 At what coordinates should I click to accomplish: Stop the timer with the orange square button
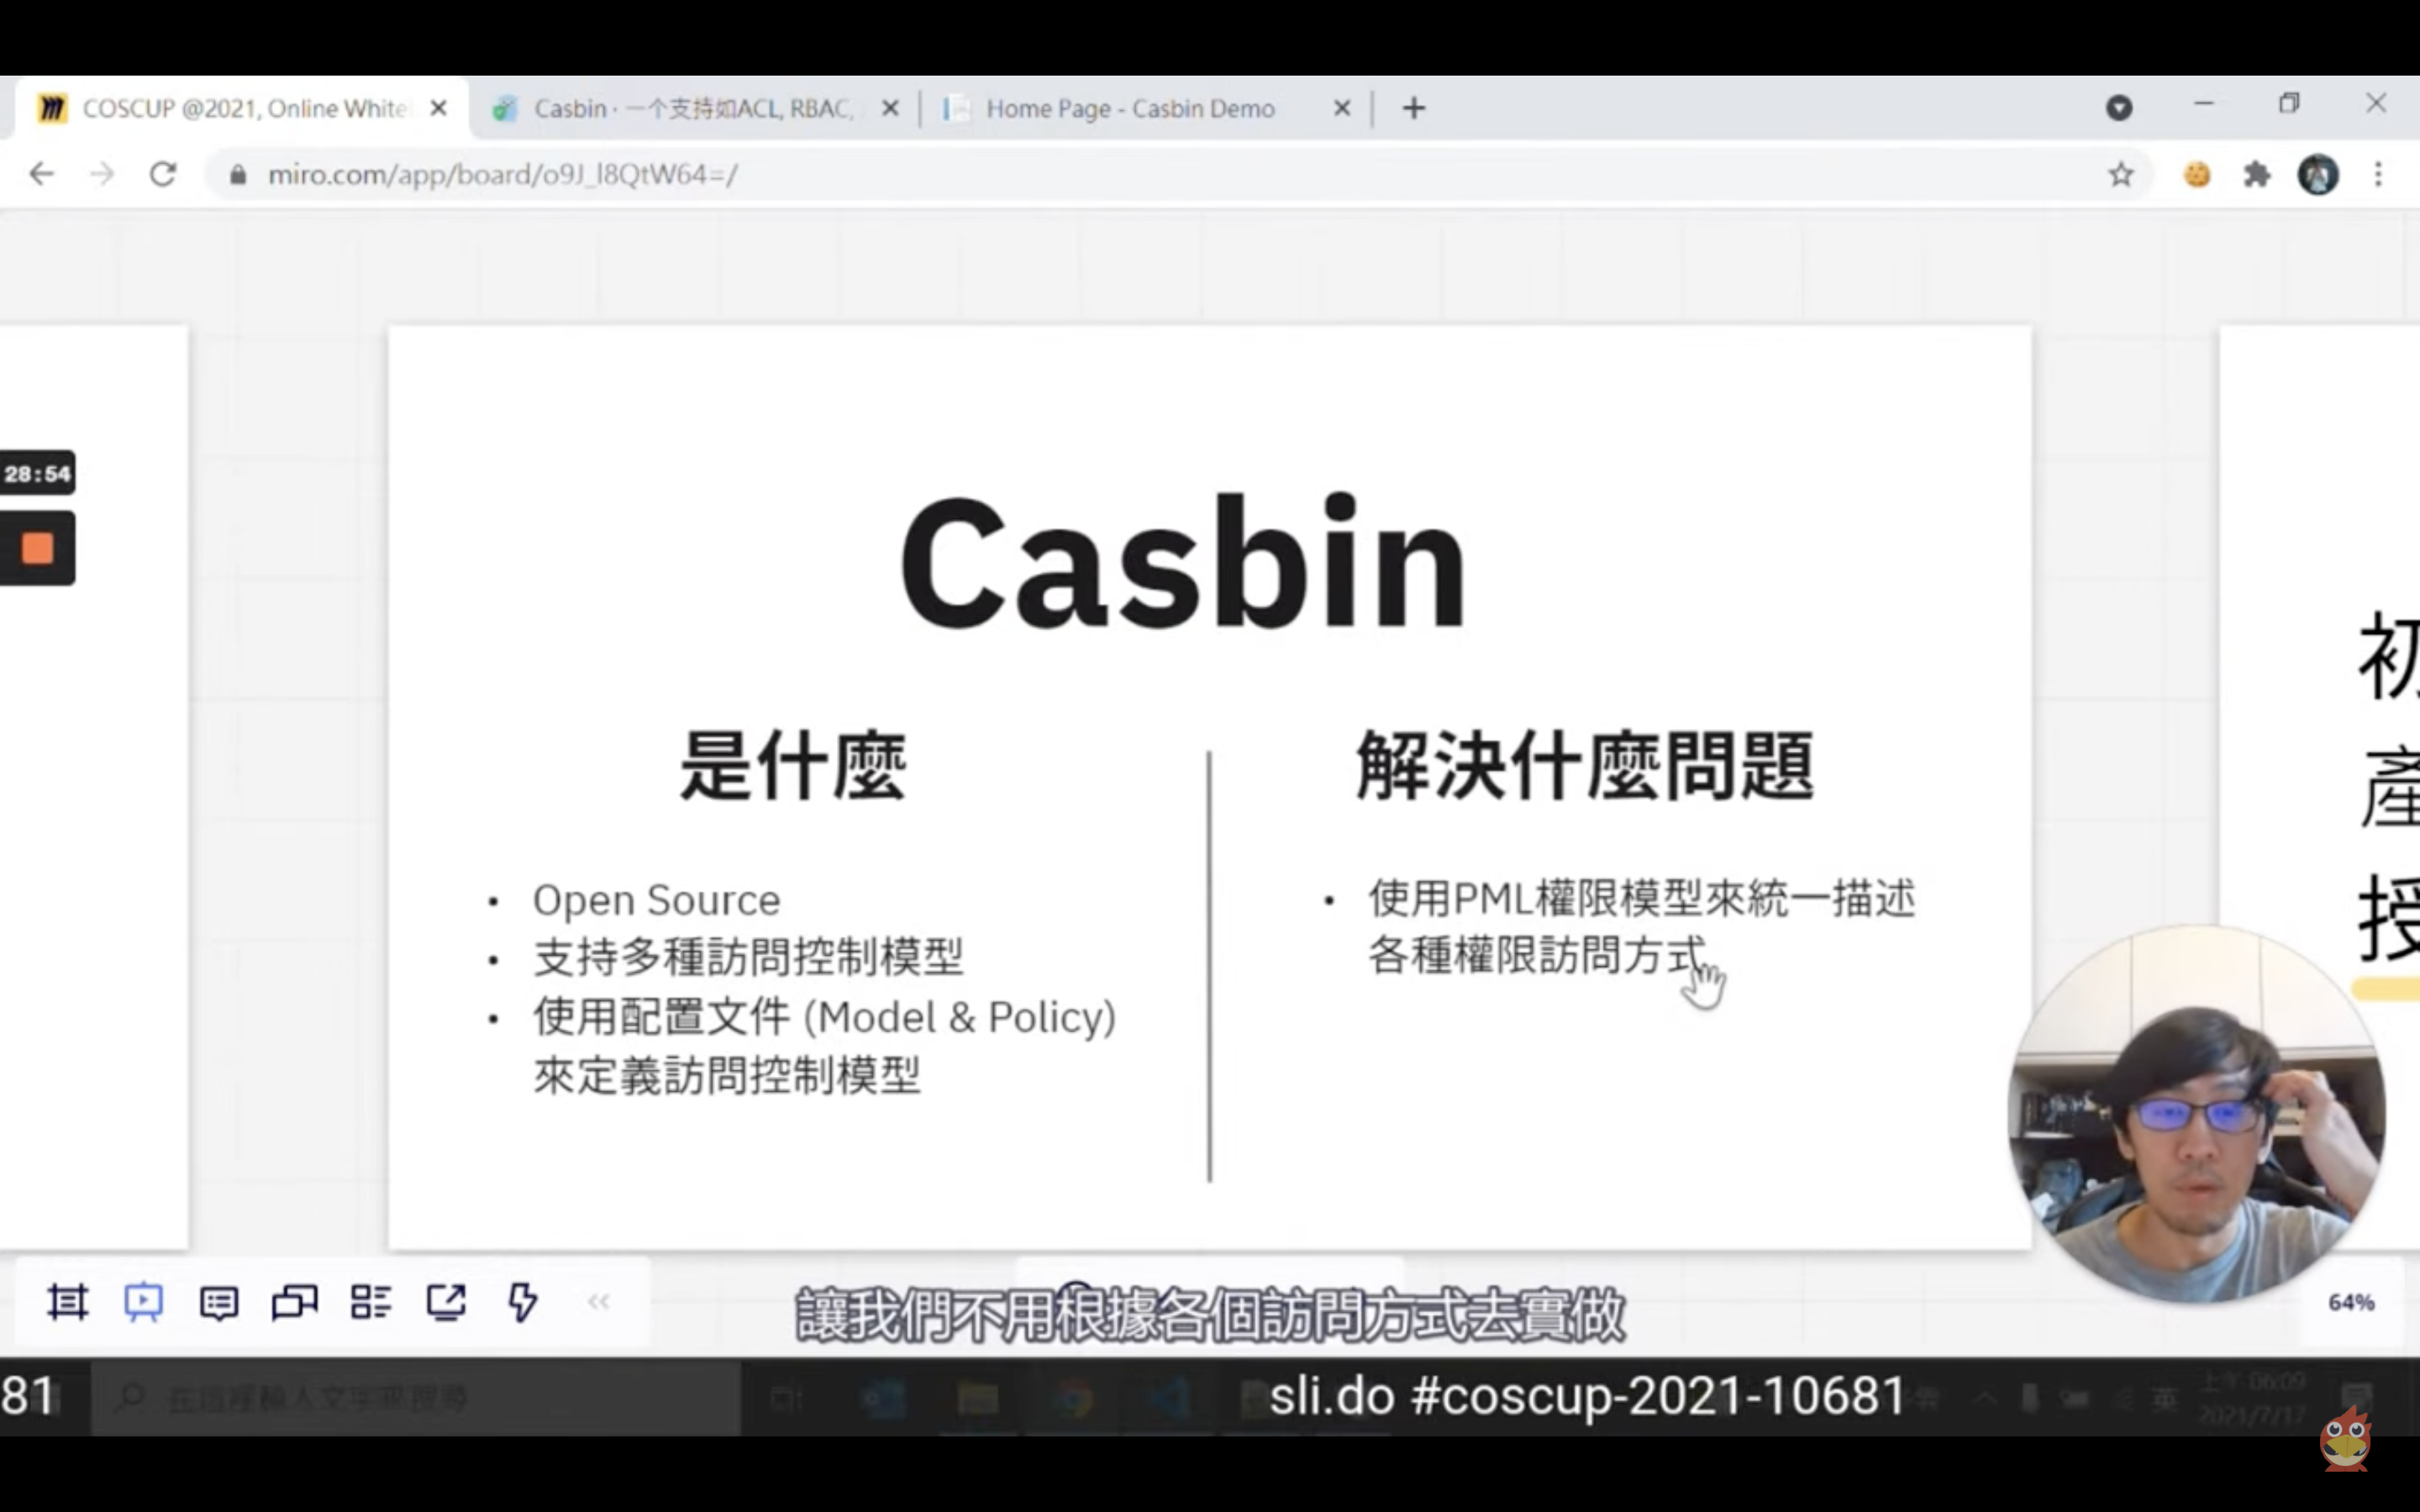[37, 548]
